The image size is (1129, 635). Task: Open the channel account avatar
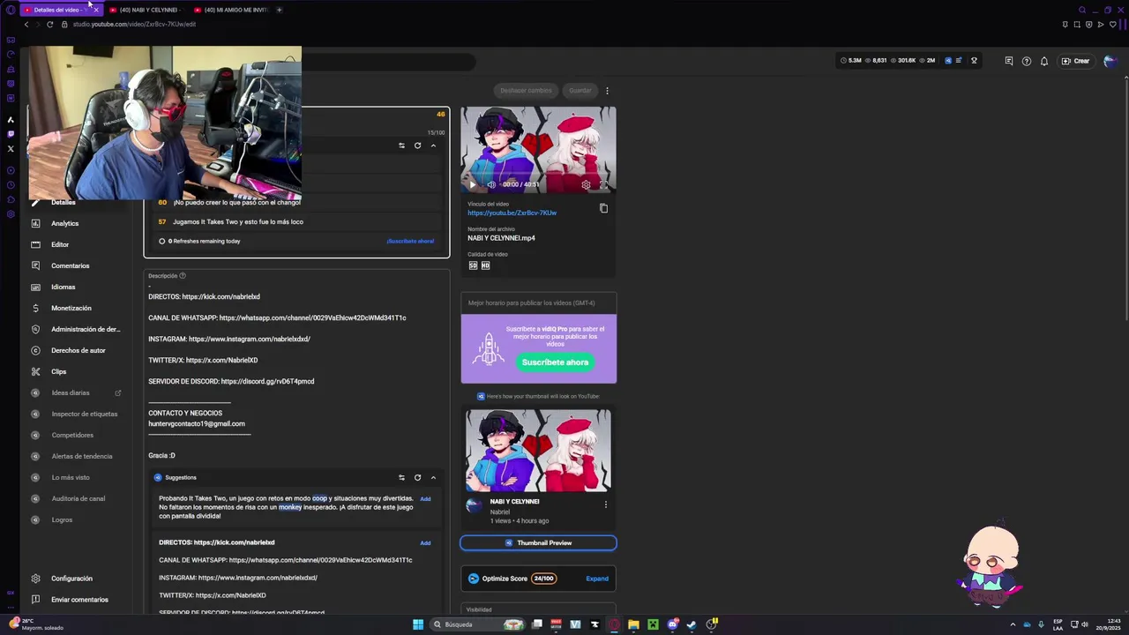coord(1110,61)
